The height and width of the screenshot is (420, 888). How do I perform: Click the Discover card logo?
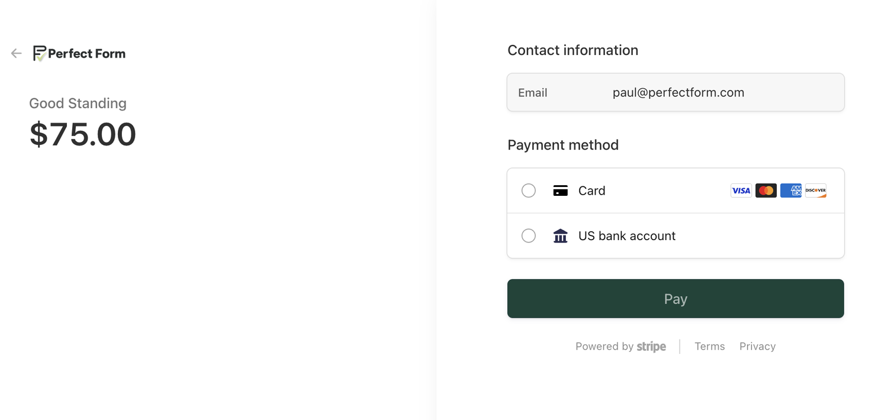tap(816, 190)
